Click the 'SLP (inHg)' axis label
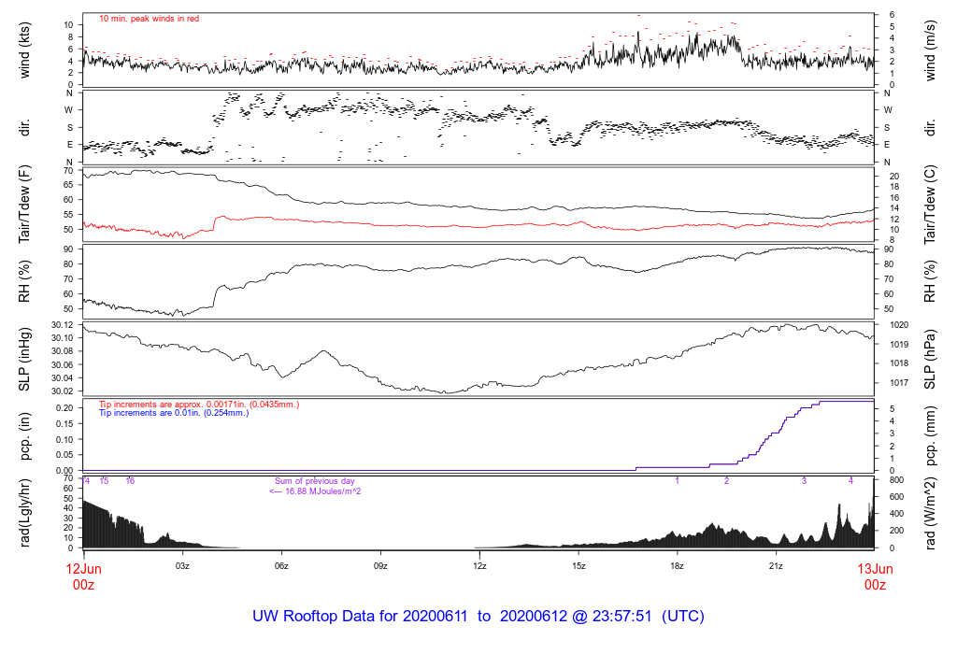957x654 pixels. (x=24, y=360)
